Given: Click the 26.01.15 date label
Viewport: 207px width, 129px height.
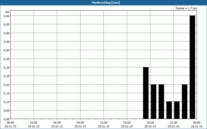Looking at the screenshot, I should click(197, 126).
